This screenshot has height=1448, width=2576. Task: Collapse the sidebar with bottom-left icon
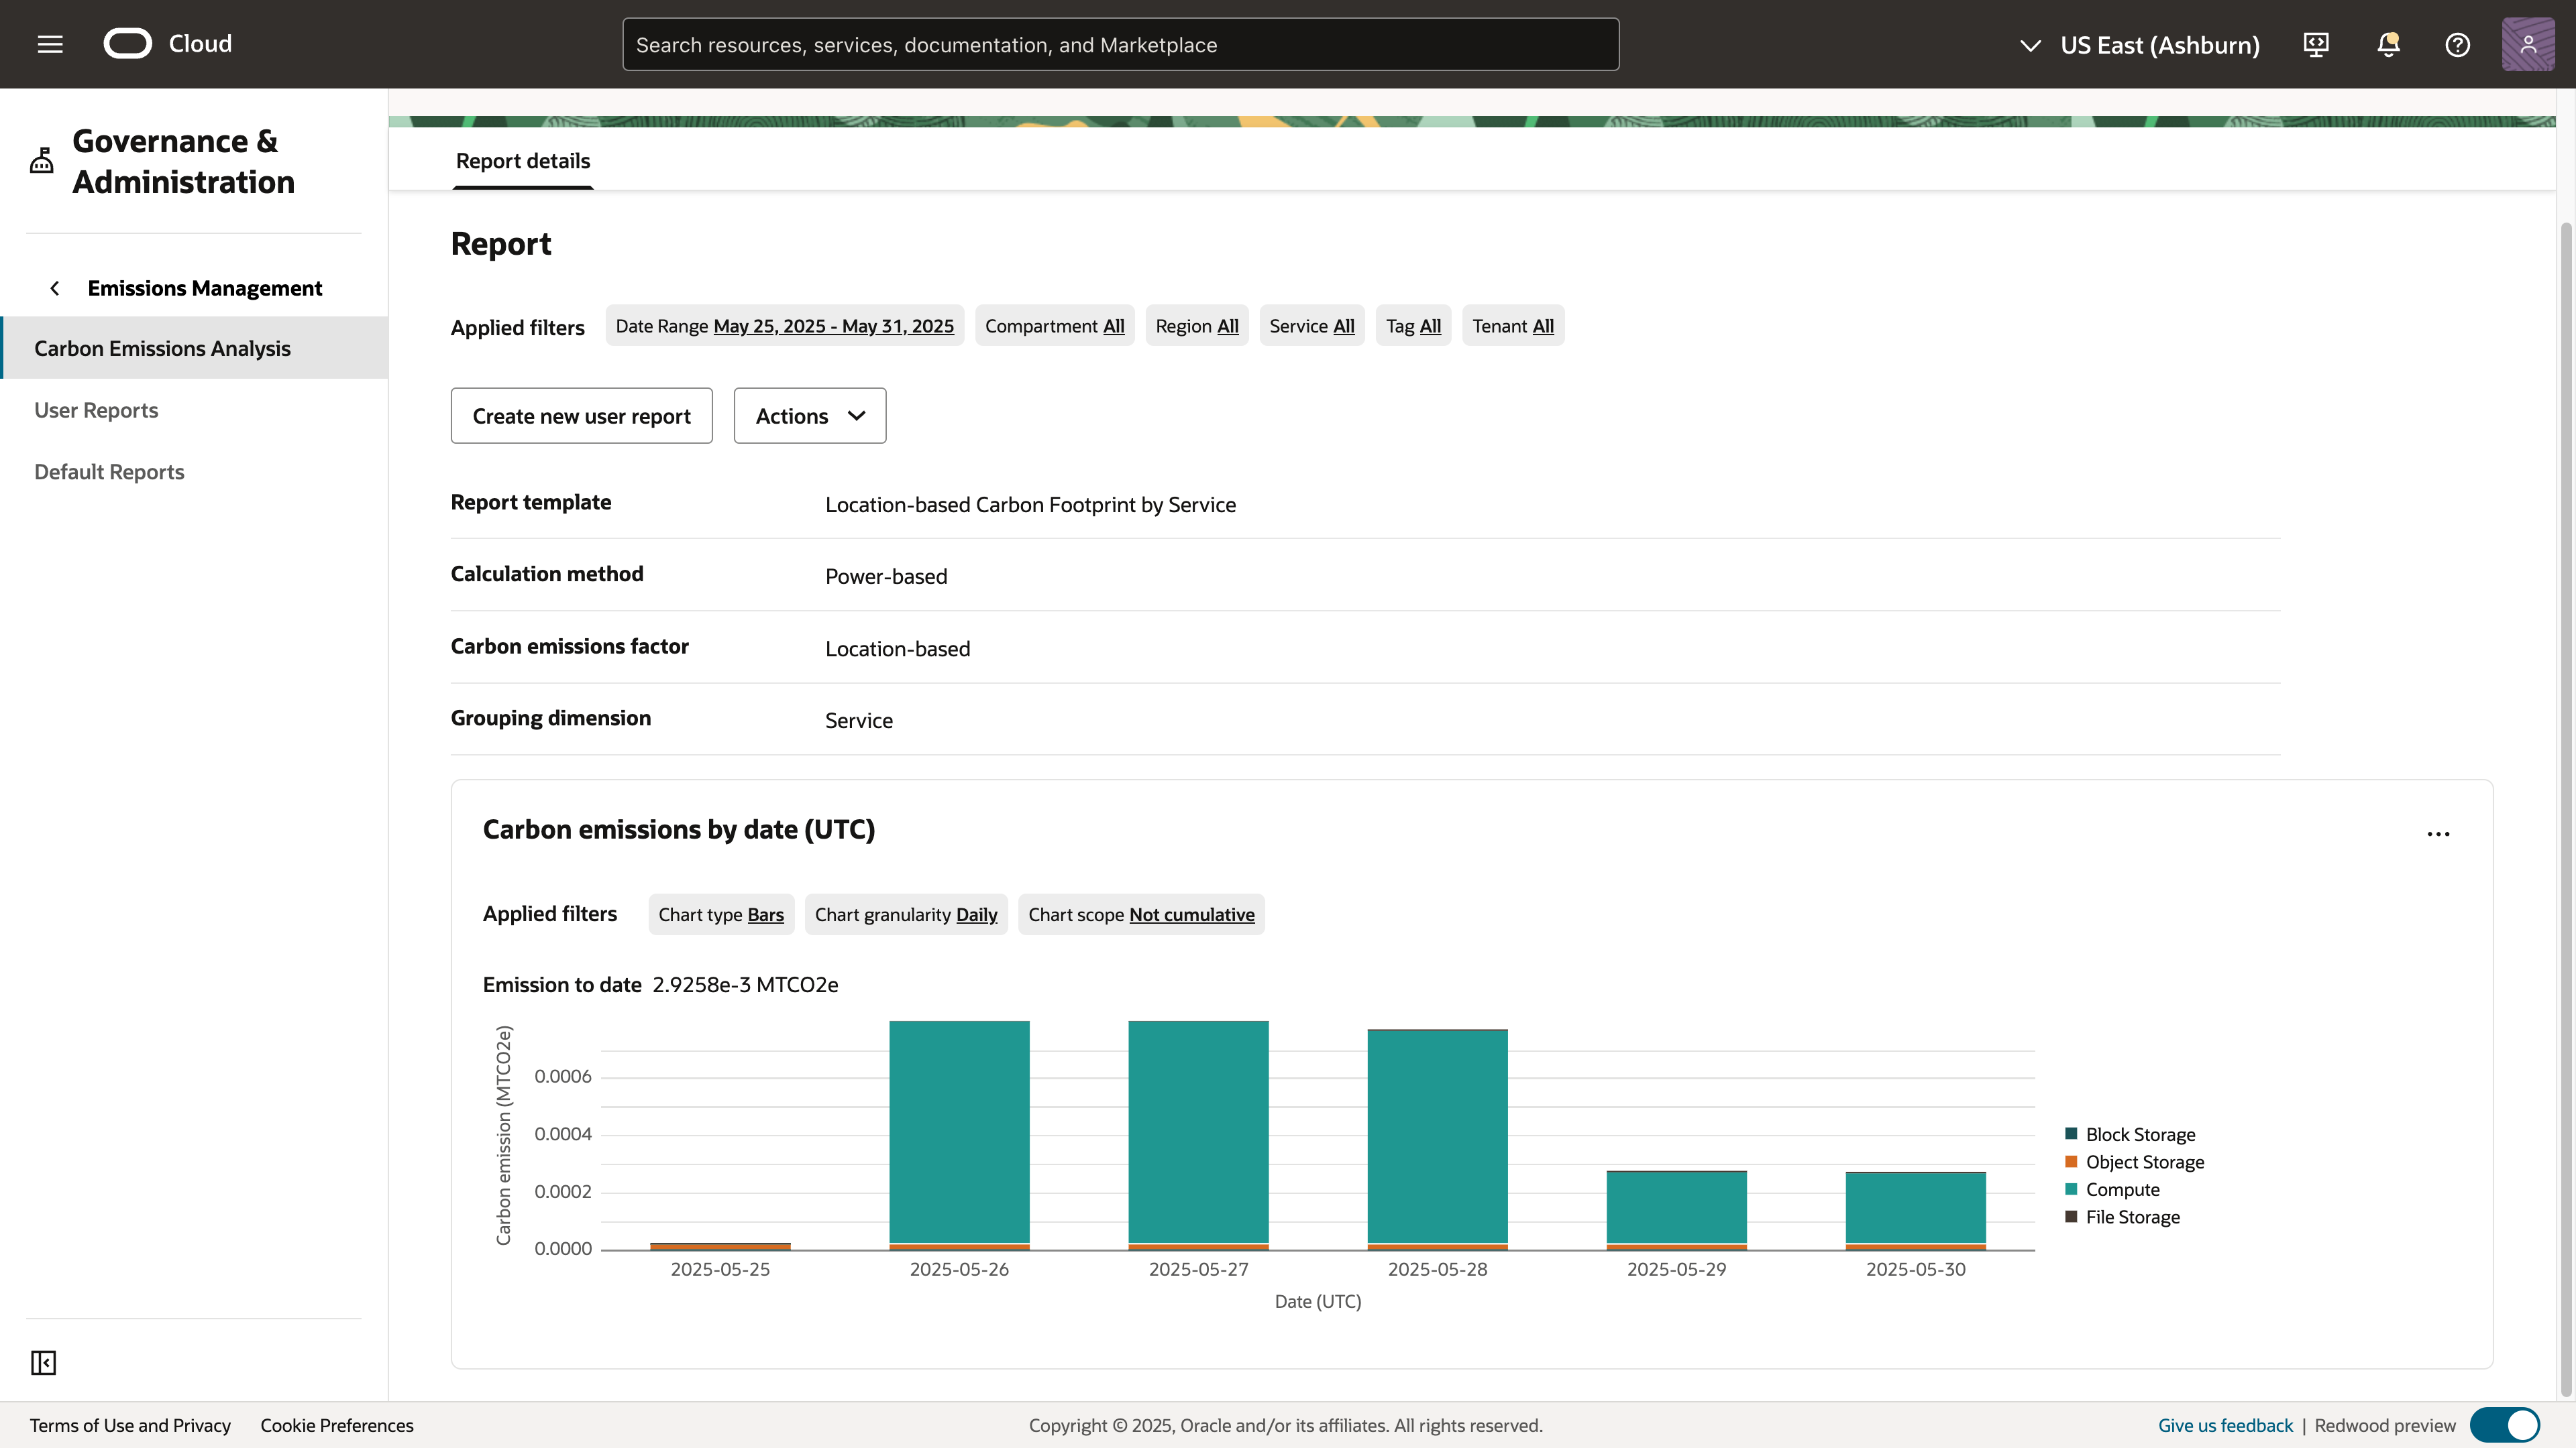coord(43,1362)
